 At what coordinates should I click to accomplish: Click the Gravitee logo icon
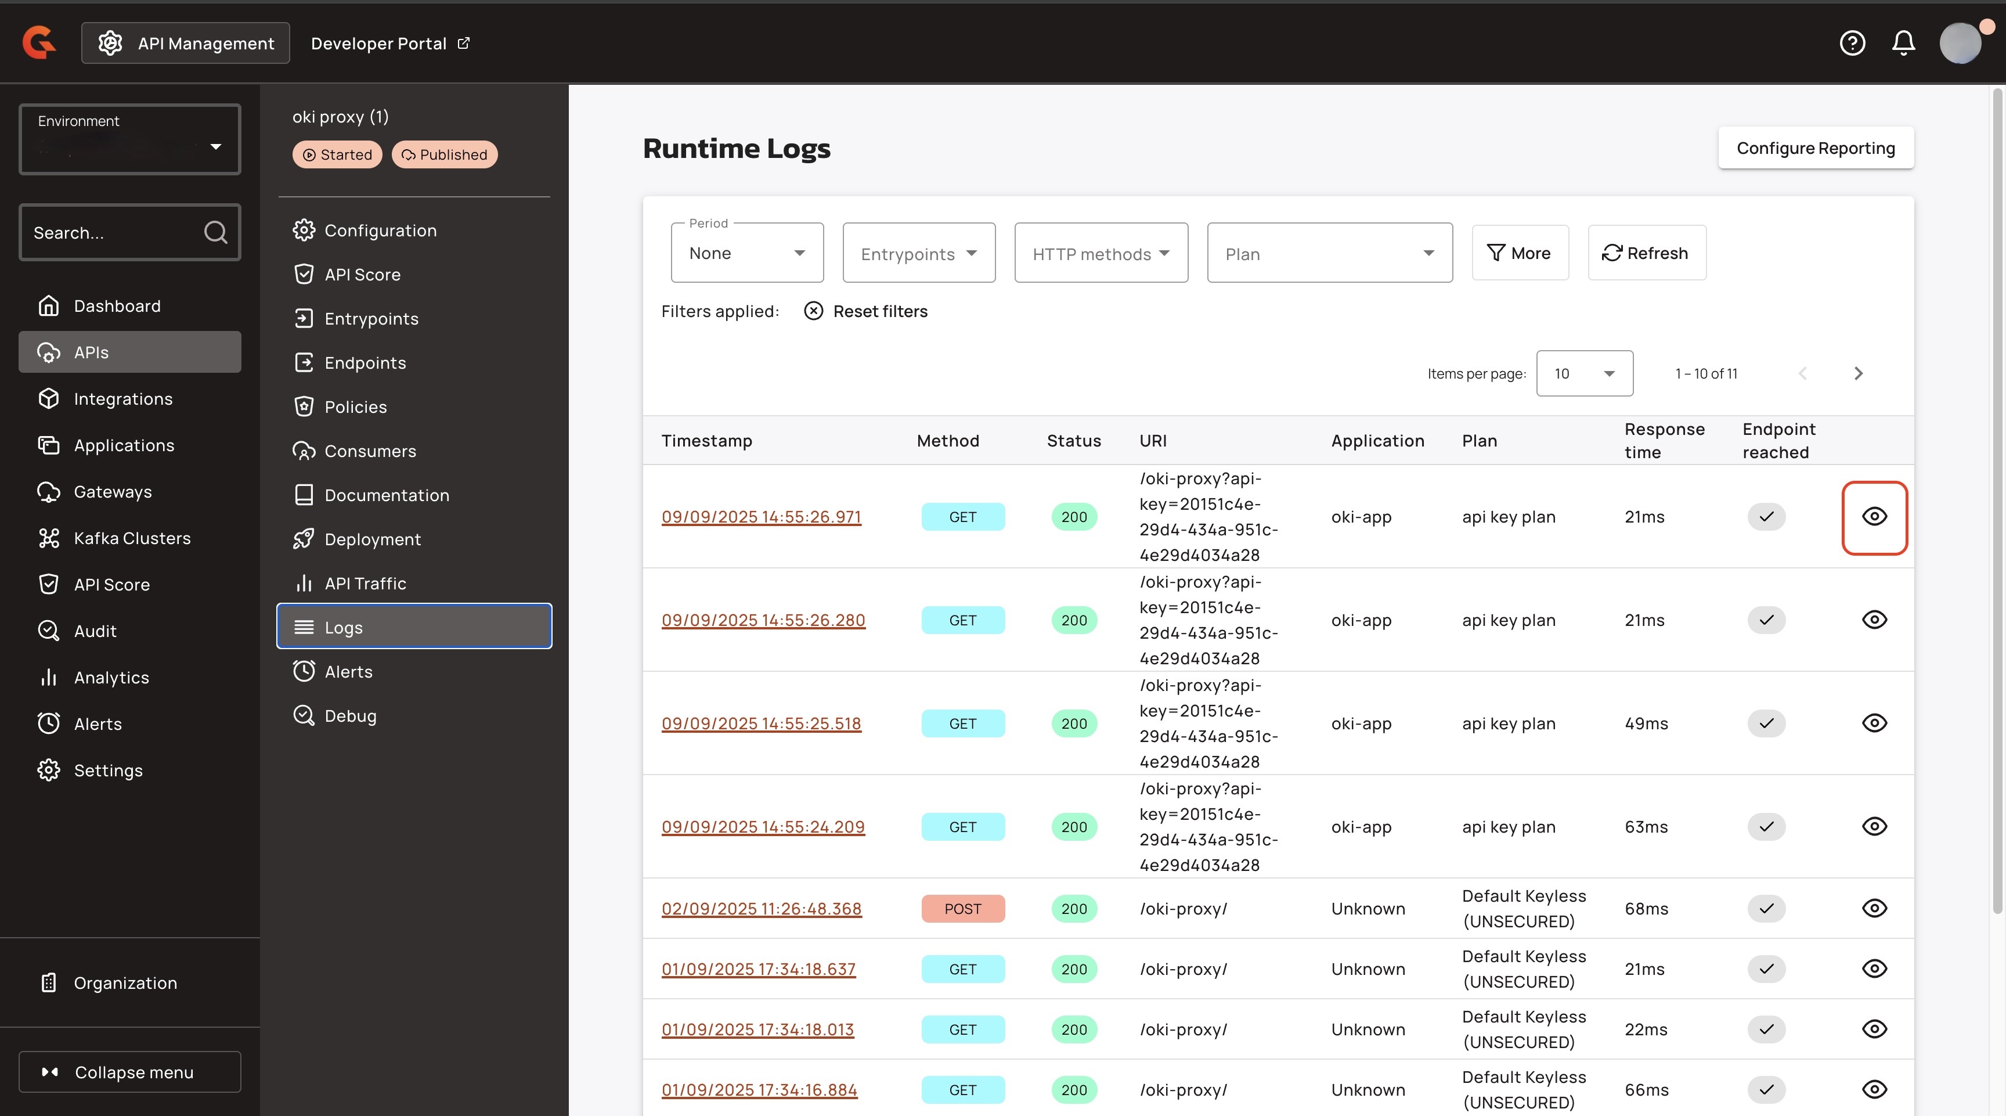(x=39, y=42)
